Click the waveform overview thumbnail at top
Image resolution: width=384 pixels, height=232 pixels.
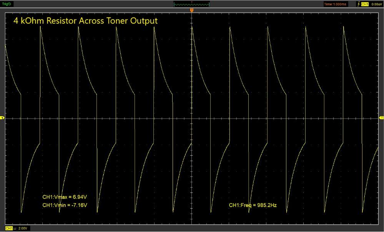pos(191,4)
